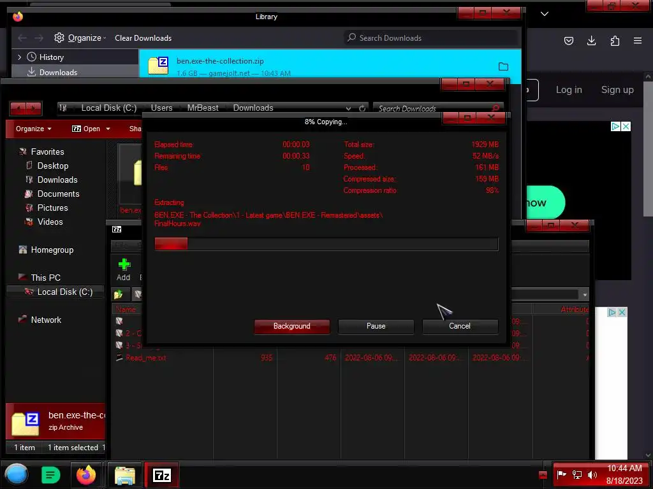The width and height of the screenshot is (653, 489).
Task: Open Firefox downloads toolbar icon
Action: click(x=591, y=41)
